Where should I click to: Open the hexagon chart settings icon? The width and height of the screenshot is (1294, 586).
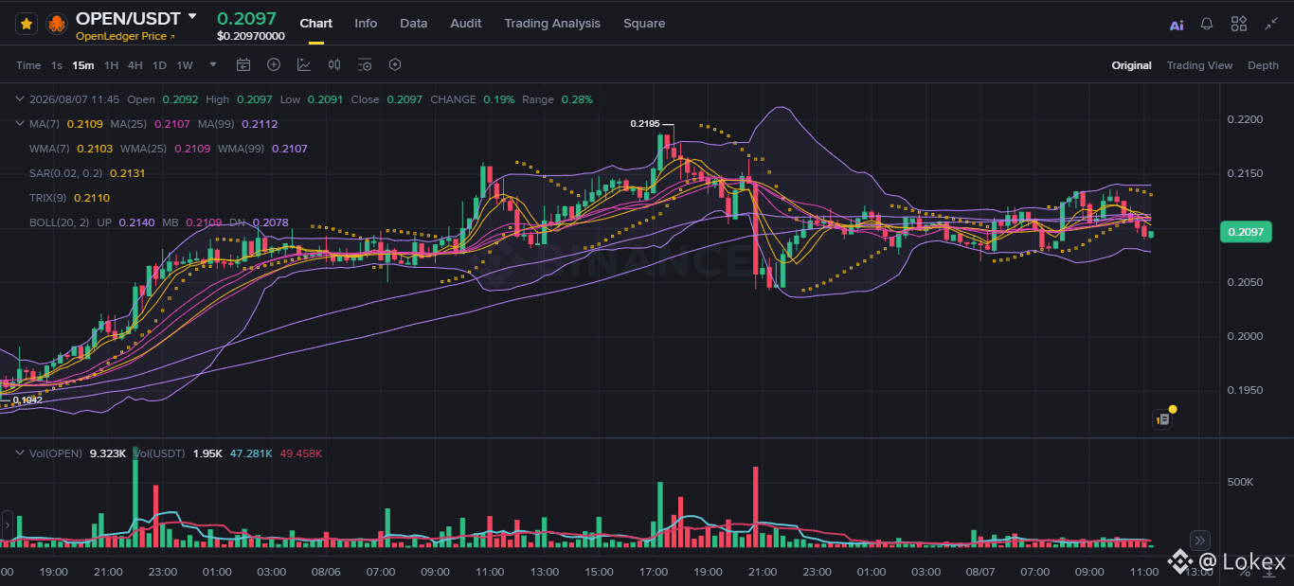click(x=395, y=64)
